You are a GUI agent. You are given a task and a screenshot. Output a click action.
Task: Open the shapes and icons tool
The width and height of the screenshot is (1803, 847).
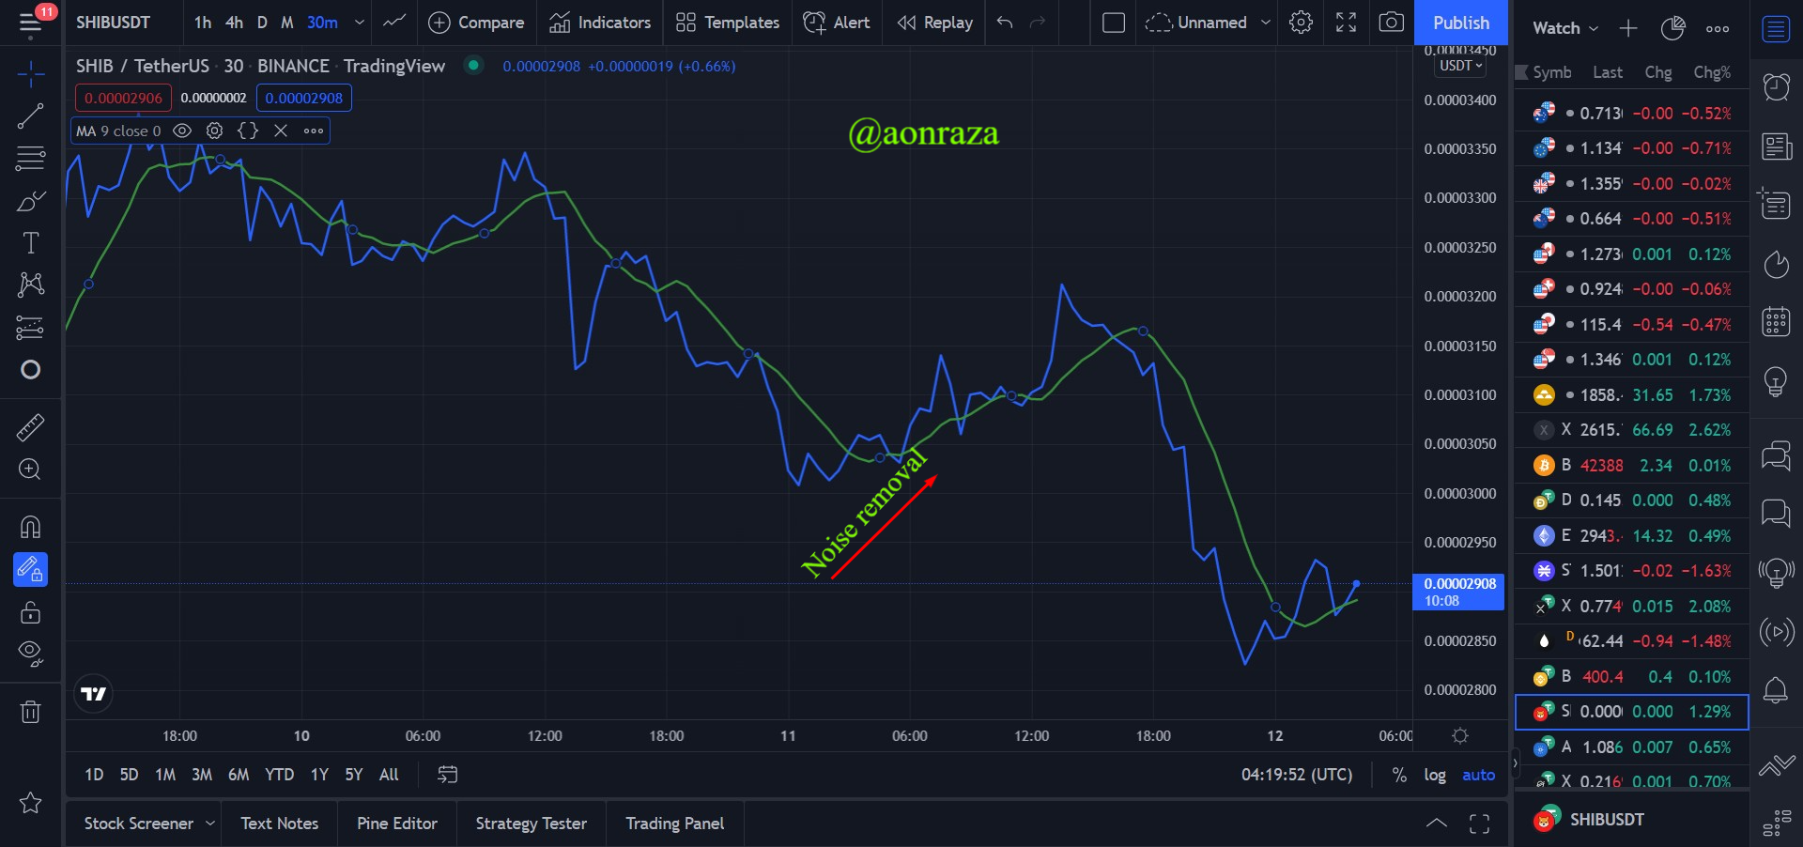(x=30, y=370)
